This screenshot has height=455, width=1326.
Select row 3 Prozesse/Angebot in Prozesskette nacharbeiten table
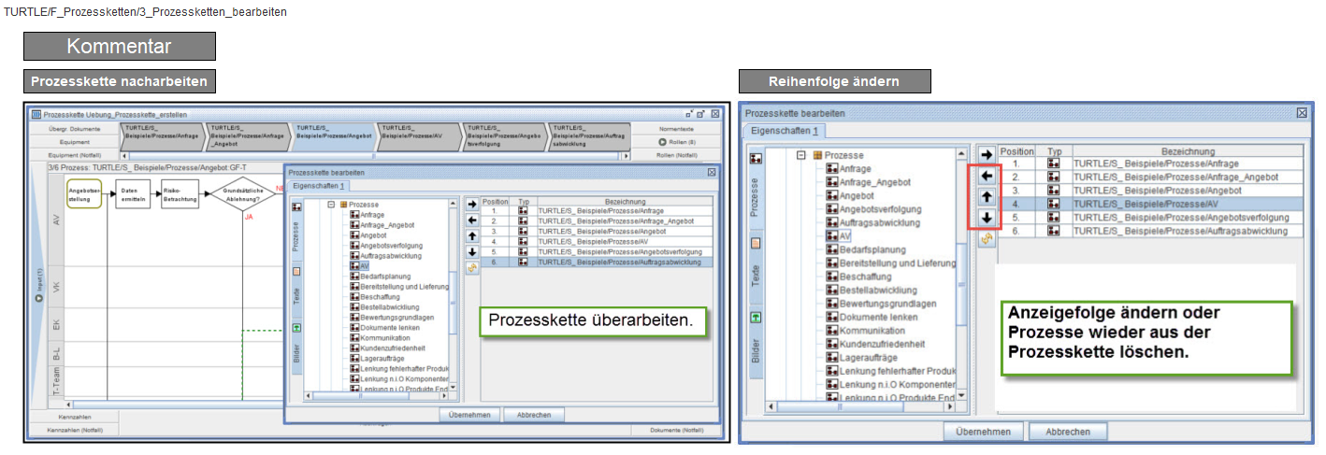[597, 231]
